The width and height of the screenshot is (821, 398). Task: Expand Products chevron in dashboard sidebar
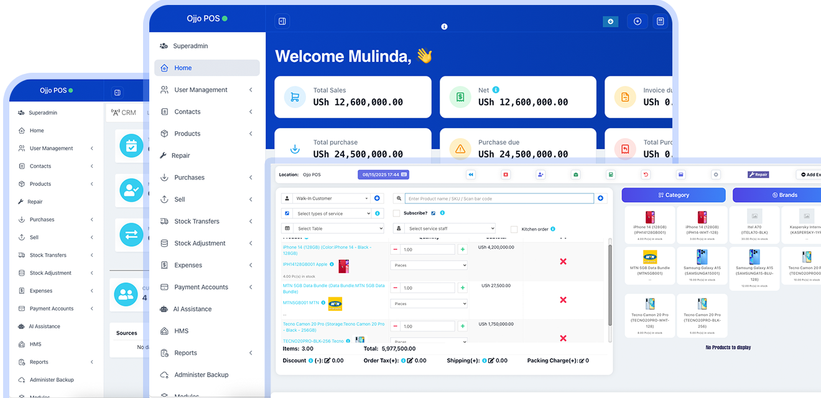tap(251, 134)
